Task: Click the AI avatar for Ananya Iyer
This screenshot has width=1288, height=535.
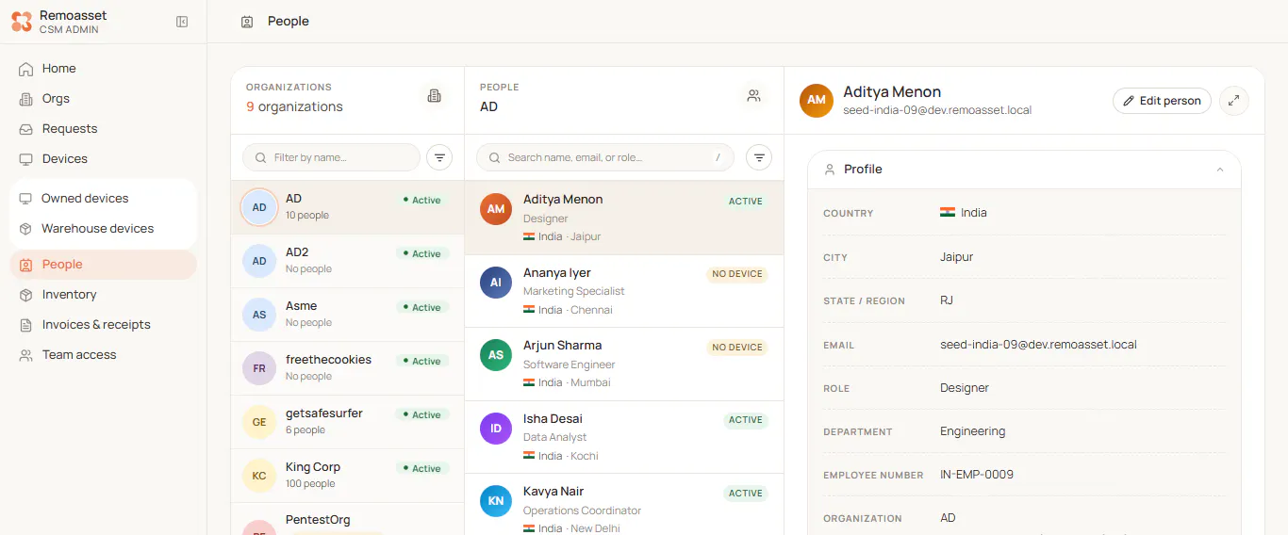Action: pyautogui.click(x=496, y=283)
